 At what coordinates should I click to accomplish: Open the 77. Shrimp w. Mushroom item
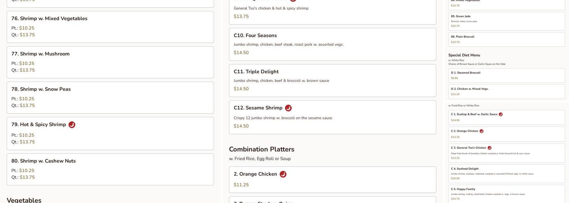[x=110, y=62]
